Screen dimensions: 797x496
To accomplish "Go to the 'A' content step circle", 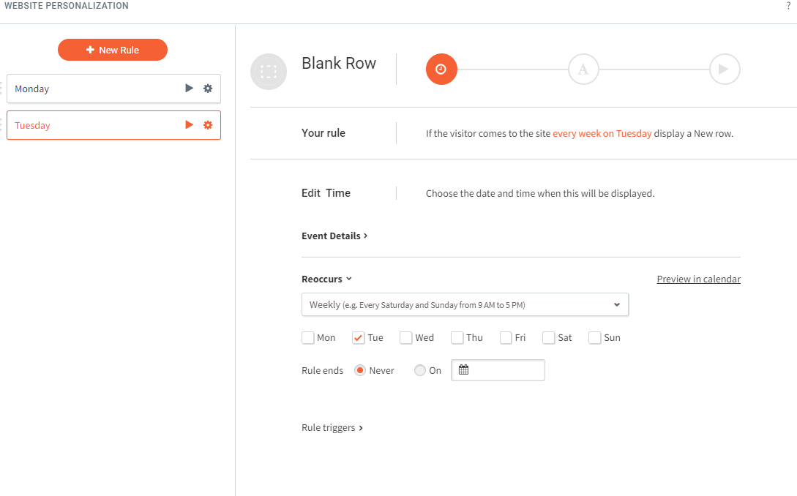I will point(583,69).
